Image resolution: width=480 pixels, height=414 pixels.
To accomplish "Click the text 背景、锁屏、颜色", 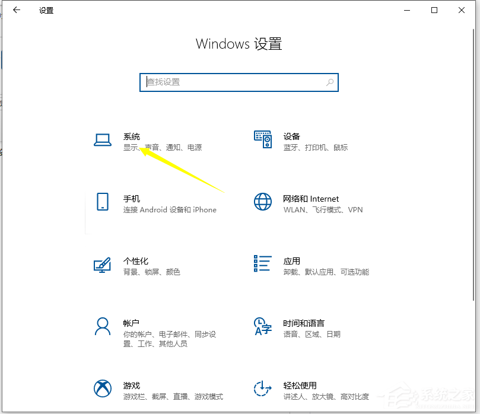I will click(152, 272).
